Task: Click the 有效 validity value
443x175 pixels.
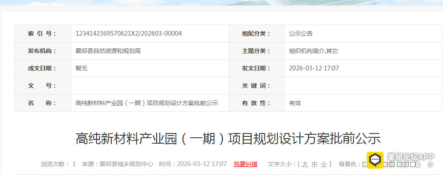Action: pyautogui.click(x=295, y=103)
